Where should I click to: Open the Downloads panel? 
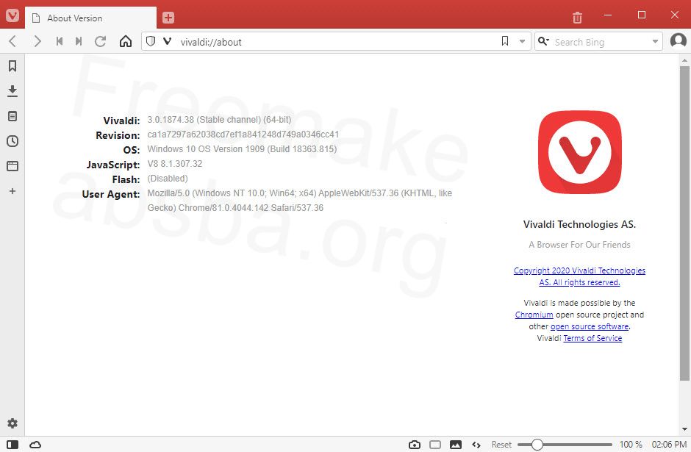tap(12, 91)
